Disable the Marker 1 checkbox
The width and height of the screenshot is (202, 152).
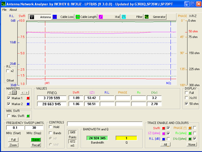[9, 98]
